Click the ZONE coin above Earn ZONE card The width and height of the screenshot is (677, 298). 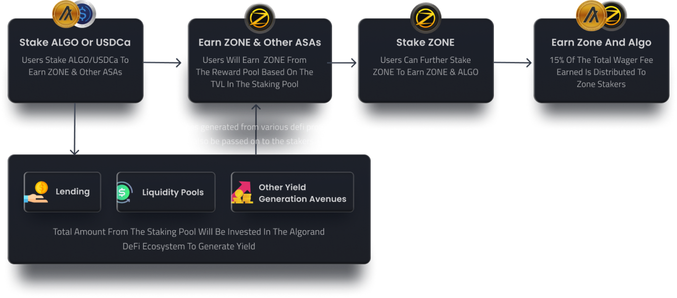(x=259, y=18)
